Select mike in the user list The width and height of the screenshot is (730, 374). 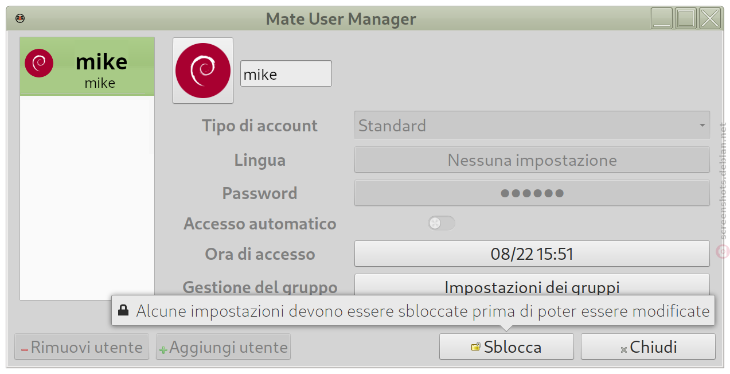tap(87, 67)
